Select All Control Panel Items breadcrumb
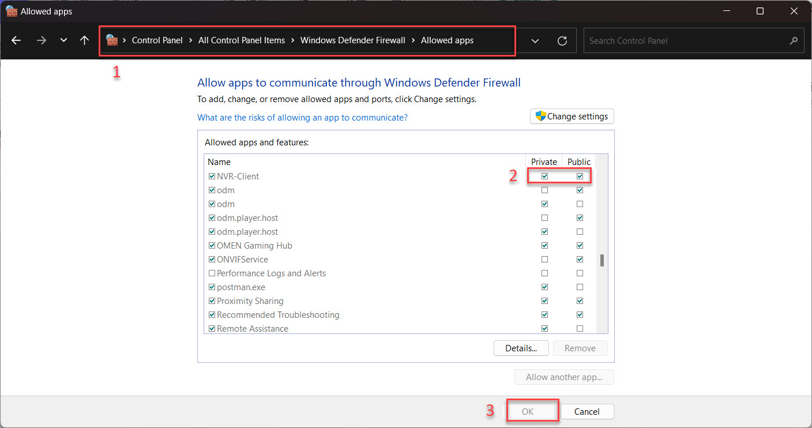Image resolution: width=812 pixels, height=428 pixels. 242,40
